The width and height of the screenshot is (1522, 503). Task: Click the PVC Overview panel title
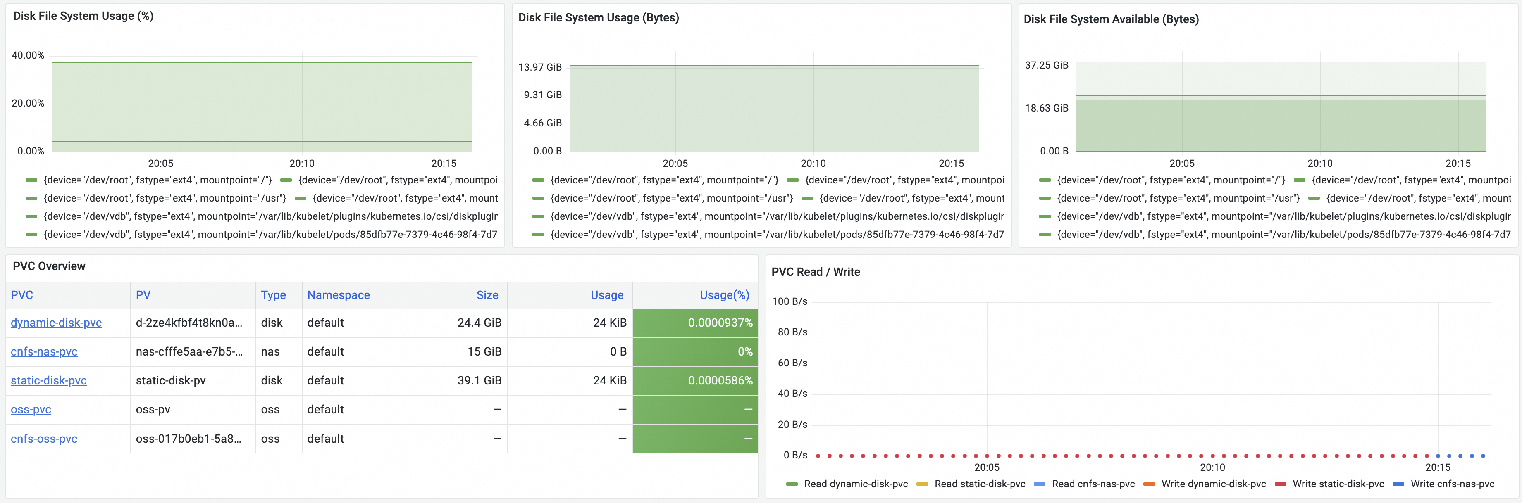click(49, 266)
